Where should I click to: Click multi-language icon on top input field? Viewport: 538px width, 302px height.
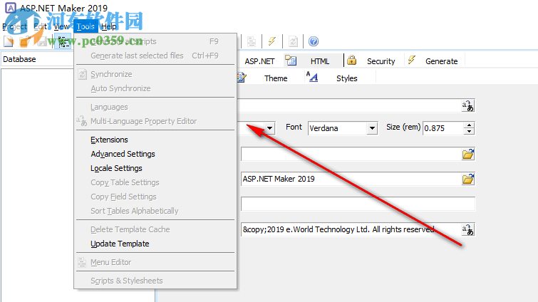(x=467, y=106)
